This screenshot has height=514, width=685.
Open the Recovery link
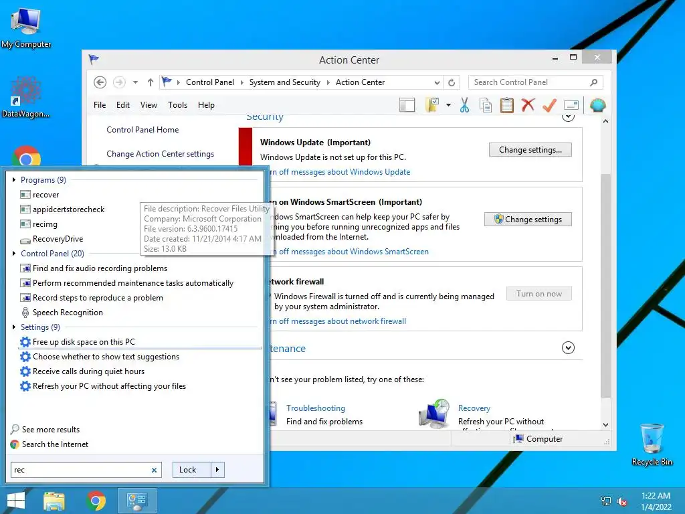click(474, 408)
